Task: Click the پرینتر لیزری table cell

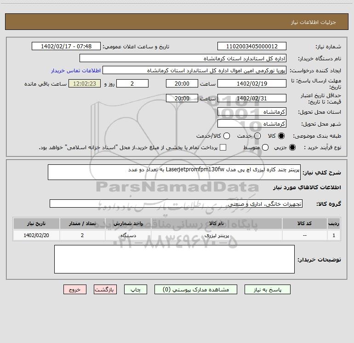Action: (x=217, y=235)
